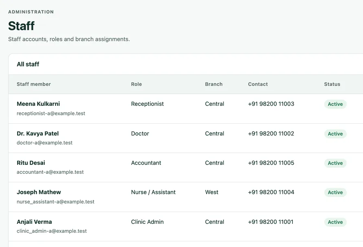Select staff name Dr. Kavya Patel

point(38,133)
